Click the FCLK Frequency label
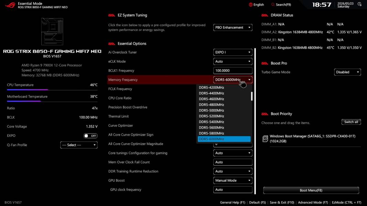The image size is (367, 206). click(x=120, y=89)
